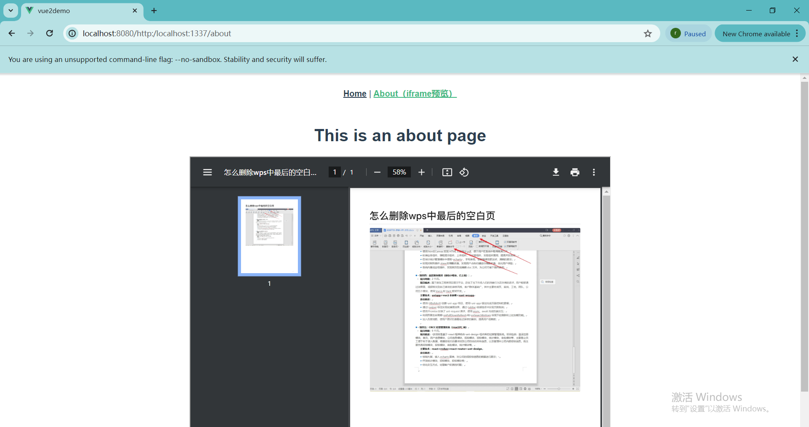The image size is (809, 427).
Task: Select the vue2demo tab
Action: point(82,11)
